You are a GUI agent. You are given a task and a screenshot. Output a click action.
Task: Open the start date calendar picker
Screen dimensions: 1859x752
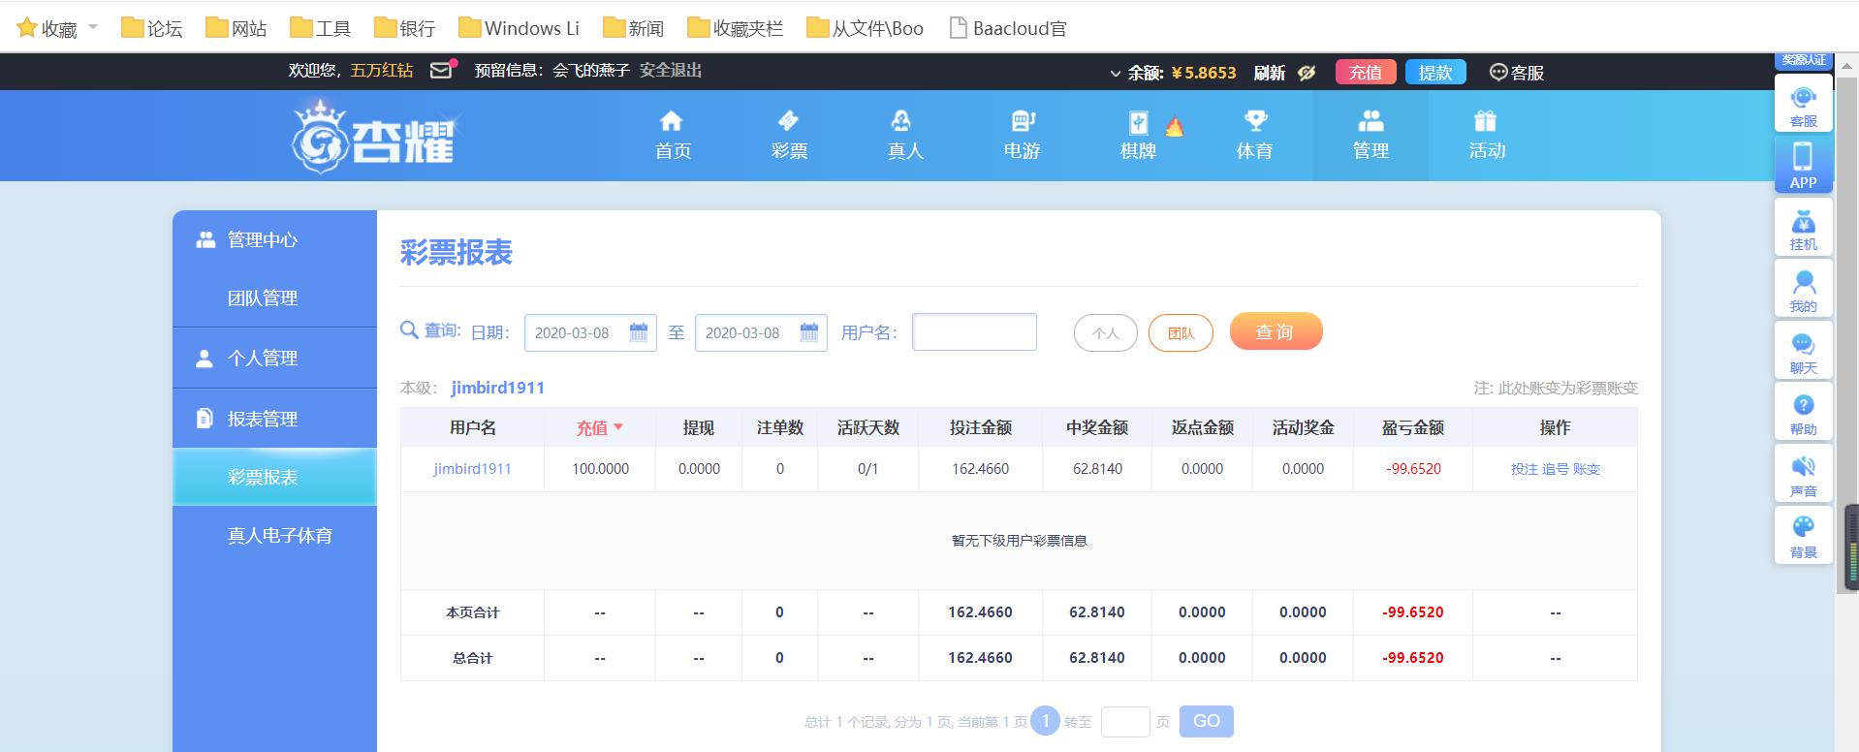point(639,333)
